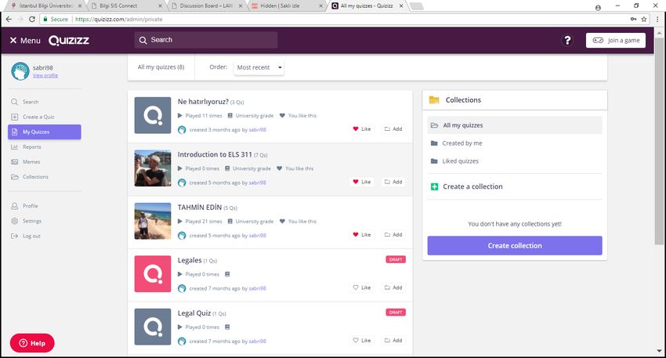Click the Introduction to ELS 311 thumbnail
The height and width of the screenshot is (358, 666).
tap(153, 168)
